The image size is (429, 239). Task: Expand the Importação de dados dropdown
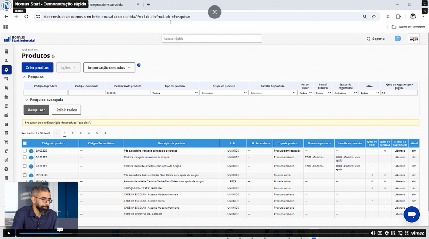pos(109,67)
